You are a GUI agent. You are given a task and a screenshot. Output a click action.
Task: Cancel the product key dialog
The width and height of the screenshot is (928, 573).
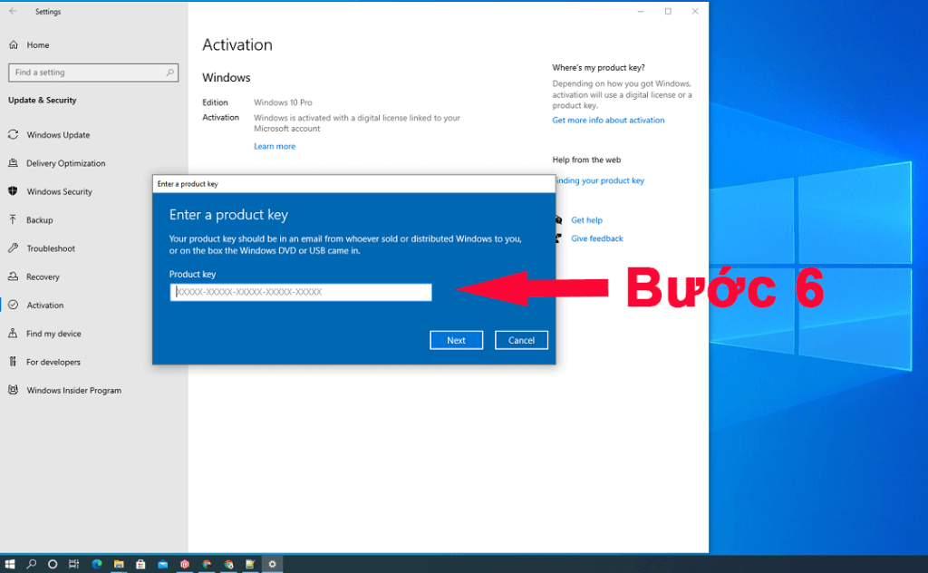point(521,339)
